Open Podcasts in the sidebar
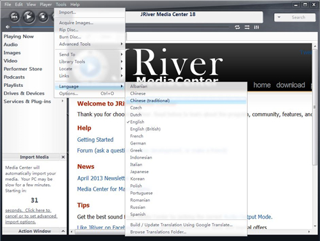320x241 pixels. coord(14,77)
